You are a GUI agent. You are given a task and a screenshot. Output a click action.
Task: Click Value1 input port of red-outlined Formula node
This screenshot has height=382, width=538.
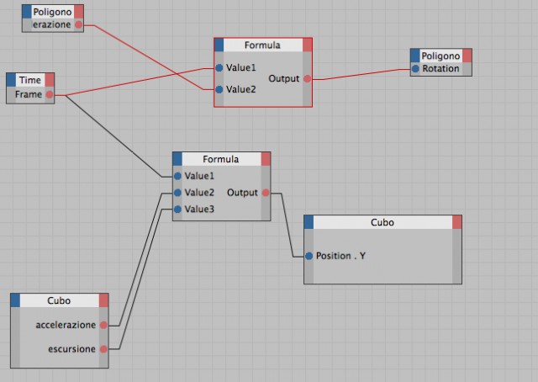click(219, 67)
